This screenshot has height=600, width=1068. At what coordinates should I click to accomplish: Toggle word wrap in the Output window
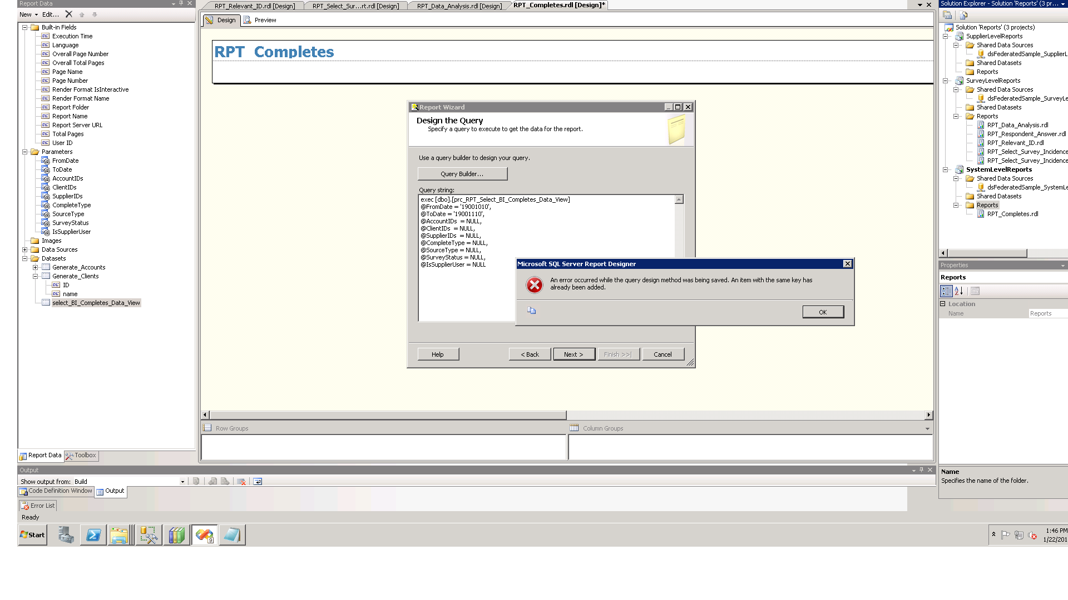pos(258,482)
